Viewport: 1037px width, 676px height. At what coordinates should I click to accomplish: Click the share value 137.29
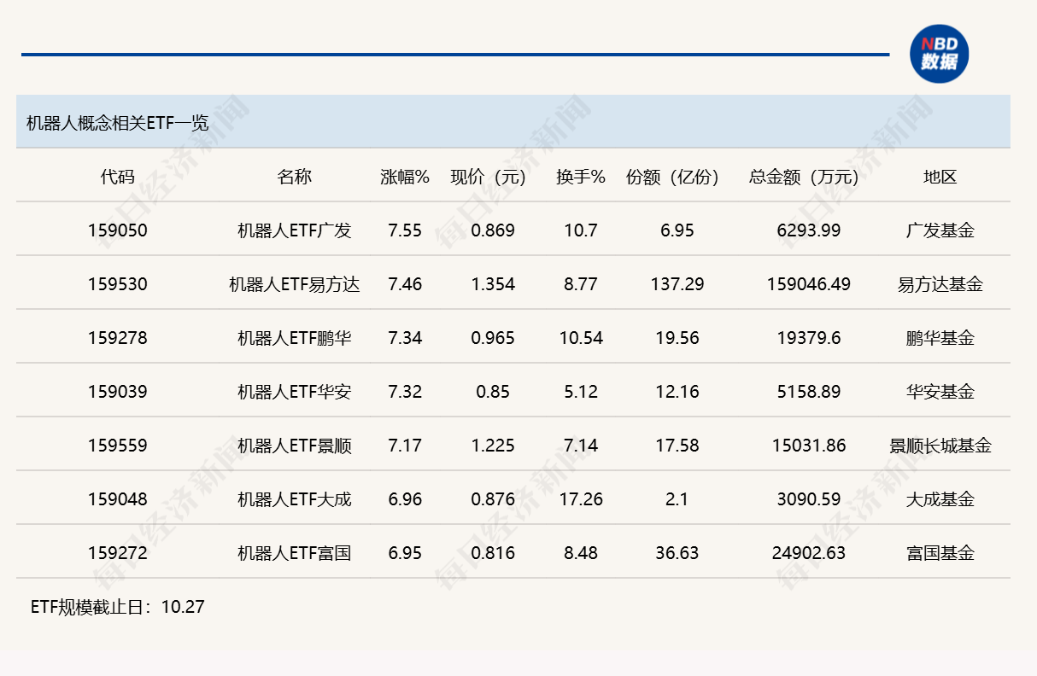point(677,284)
